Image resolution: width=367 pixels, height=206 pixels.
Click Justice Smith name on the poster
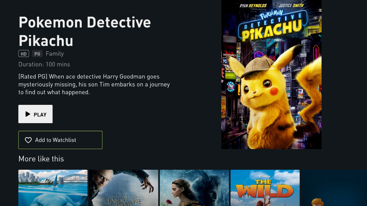coord(291,5)
